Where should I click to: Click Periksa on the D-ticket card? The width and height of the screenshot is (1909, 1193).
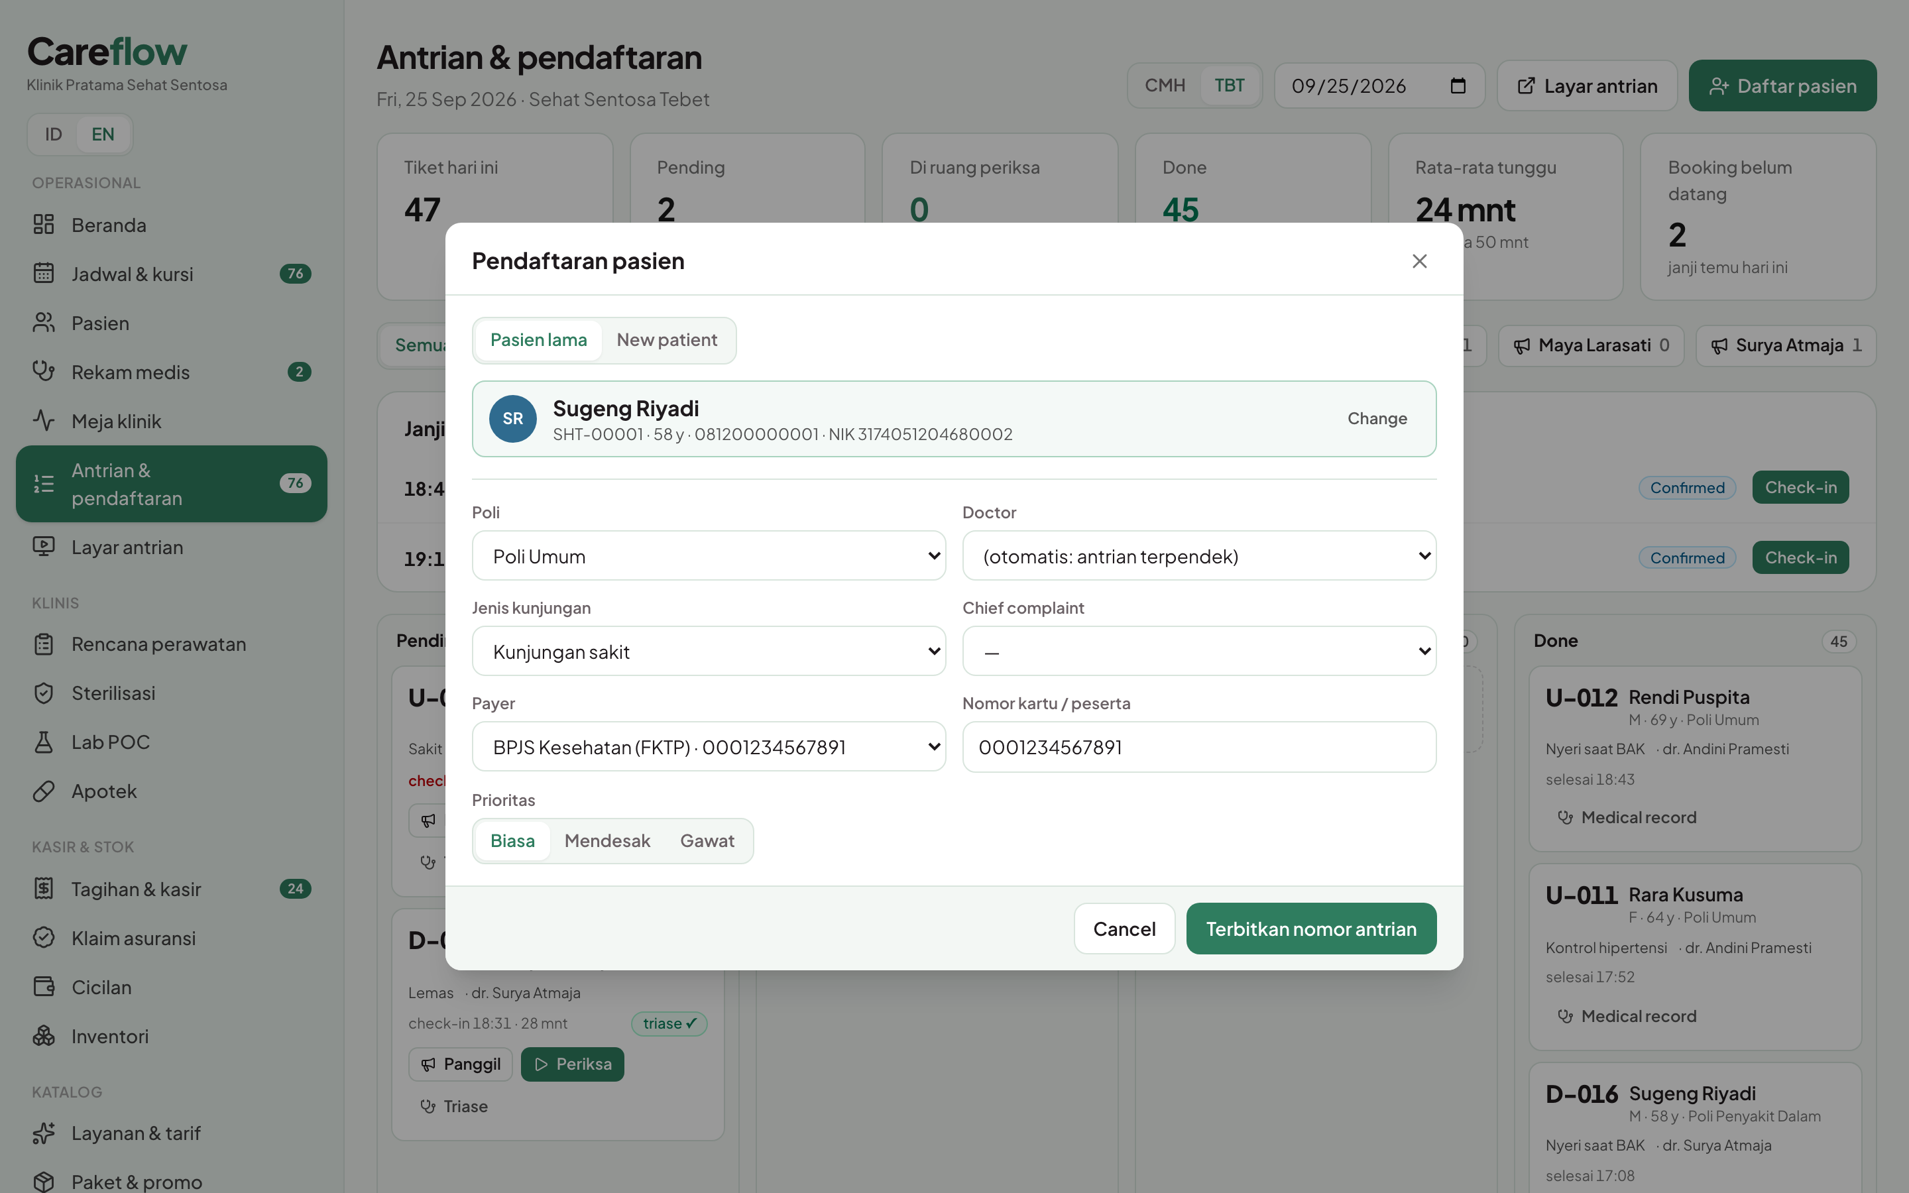572,1064
